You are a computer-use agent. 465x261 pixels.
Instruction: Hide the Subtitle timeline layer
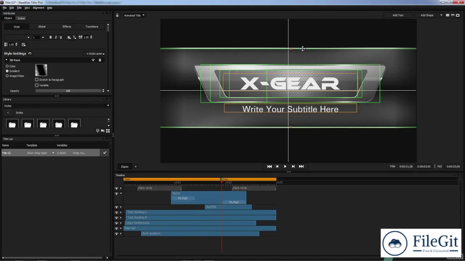pyautogui.click(x=117, y=207)
